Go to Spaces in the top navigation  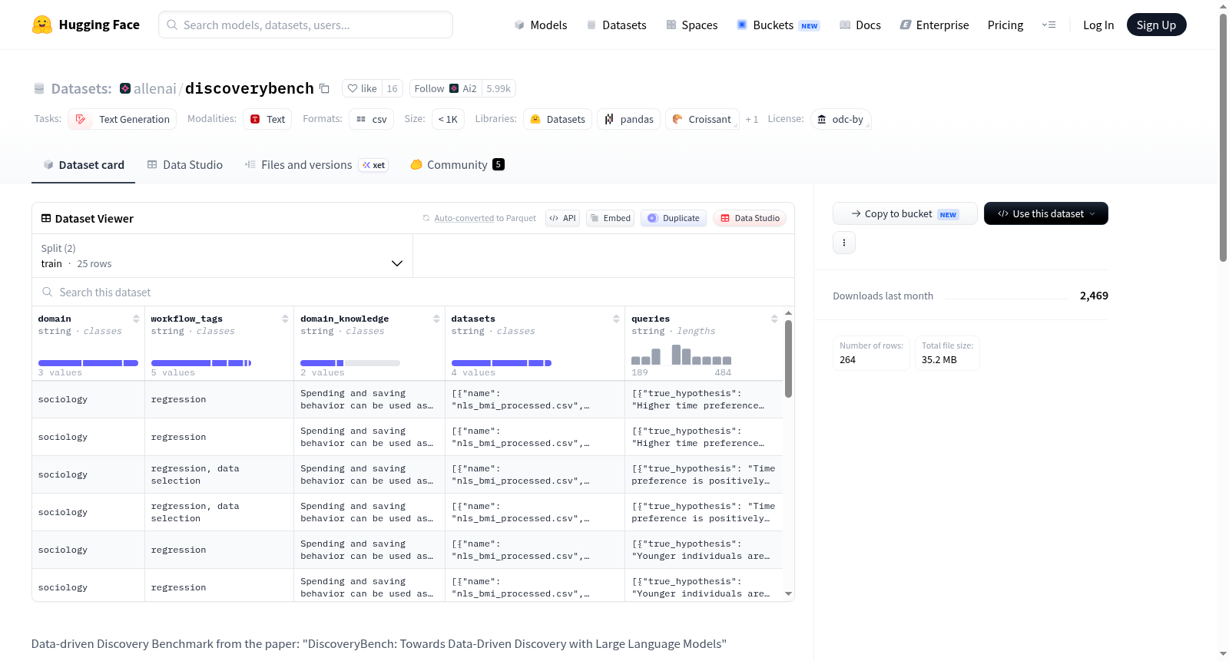click(691, 25)
